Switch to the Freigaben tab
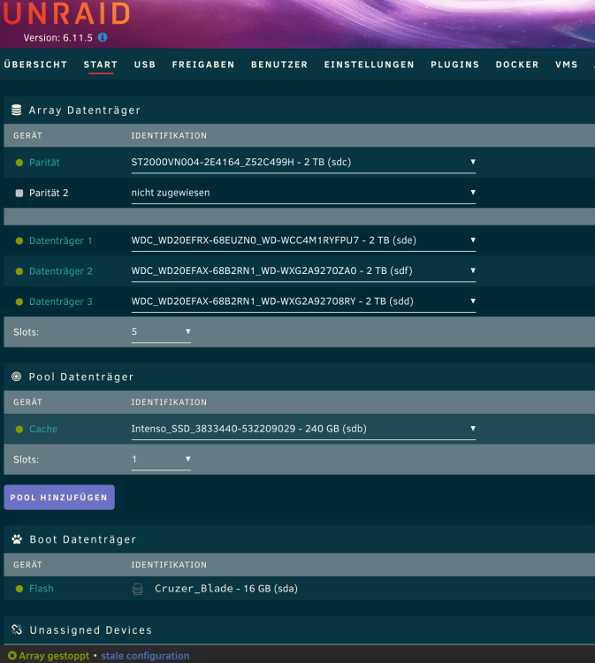595x663 pixels. coord(203,65)
